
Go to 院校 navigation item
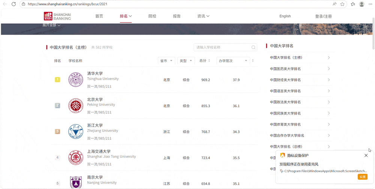[x=152, y=16]
